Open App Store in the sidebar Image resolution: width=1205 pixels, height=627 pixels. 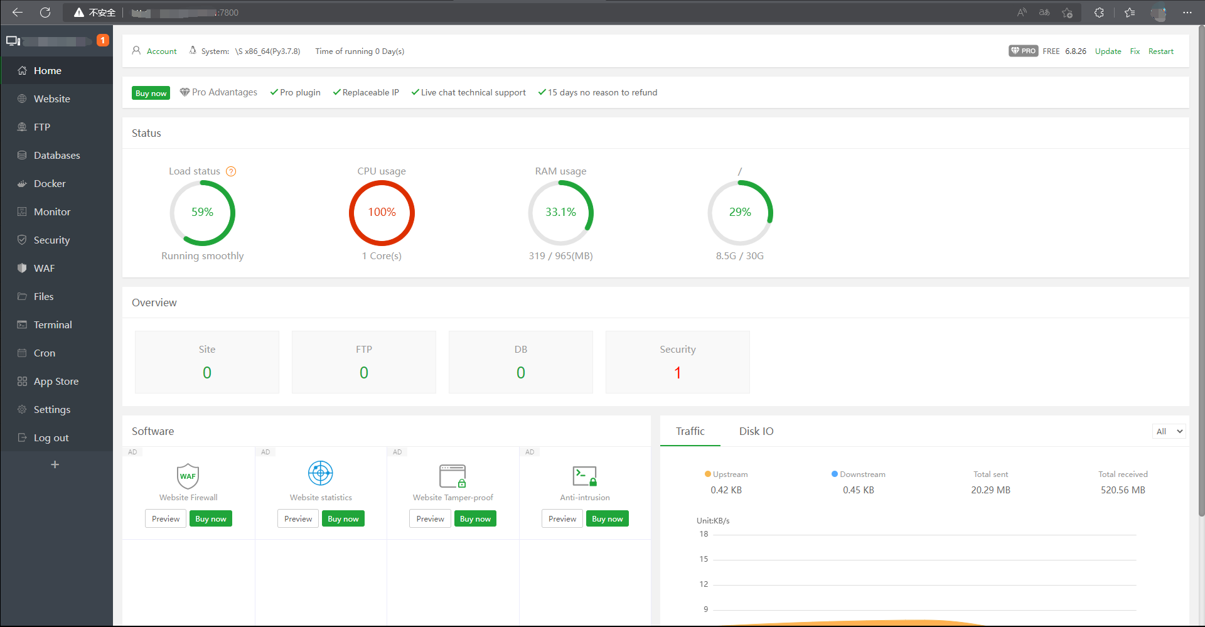56,382
